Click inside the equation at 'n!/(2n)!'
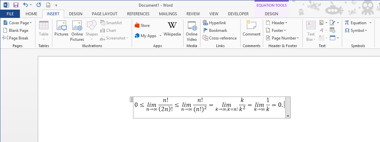 click(x=166, y=105)
